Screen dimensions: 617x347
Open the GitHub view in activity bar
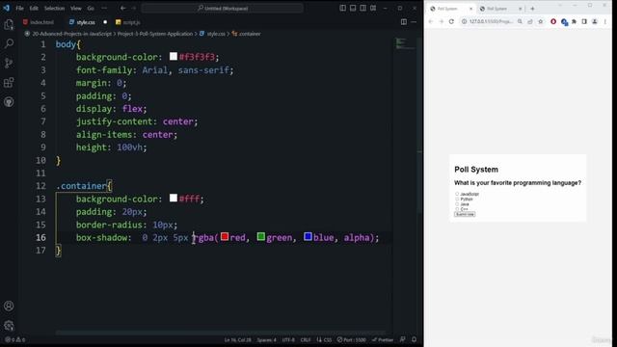pyautogui.click(x=9, y=102)
